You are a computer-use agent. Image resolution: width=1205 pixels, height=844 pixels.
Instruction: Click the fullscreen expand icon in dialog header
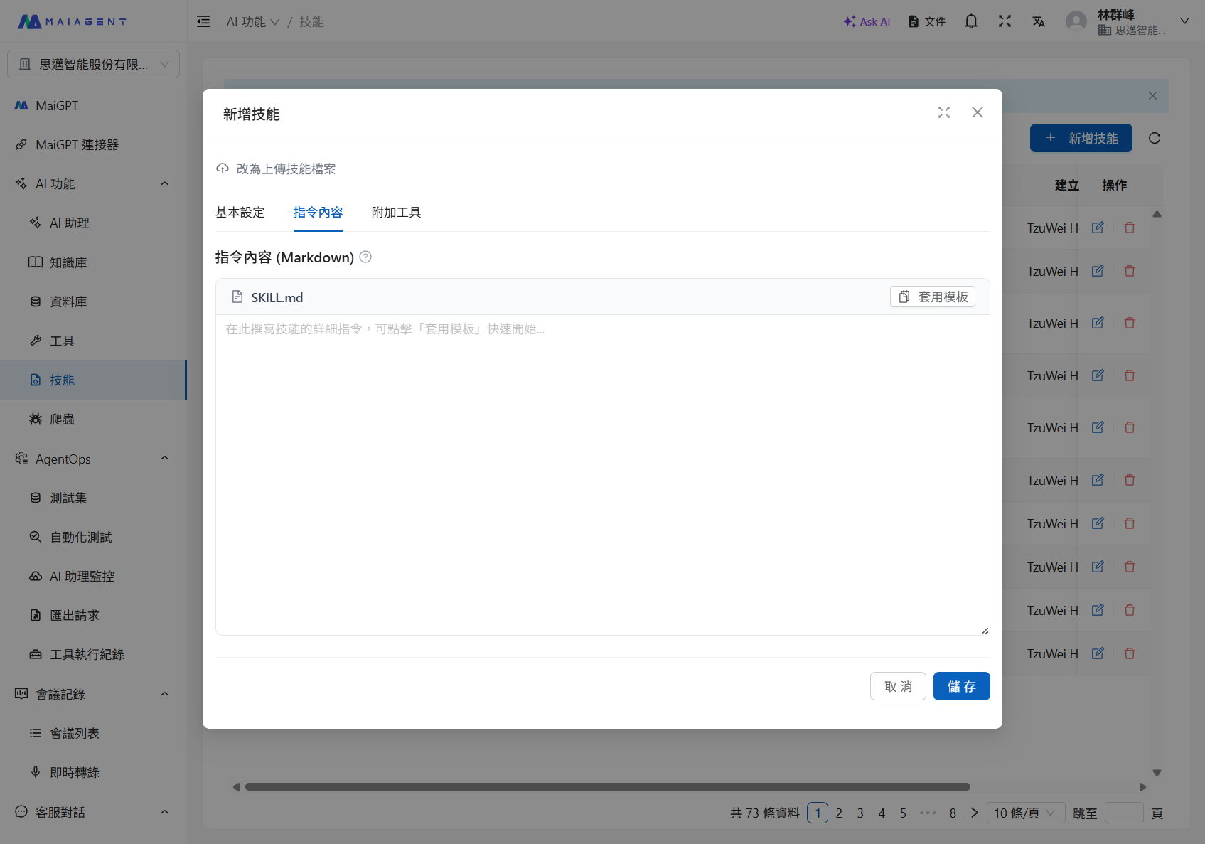[x=943, y=112]
